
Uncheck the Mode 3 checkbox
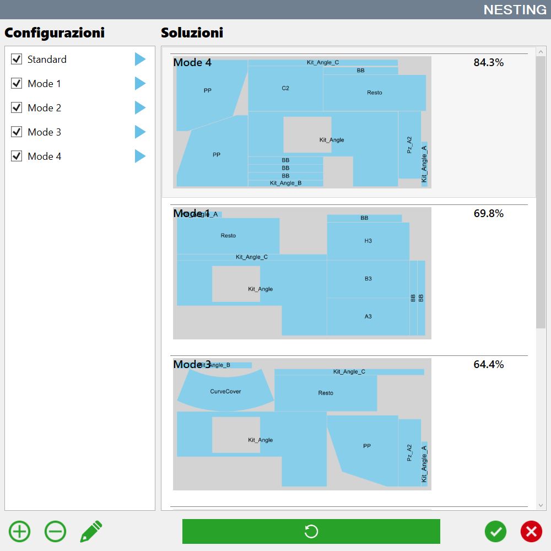(x=17, y=132)
